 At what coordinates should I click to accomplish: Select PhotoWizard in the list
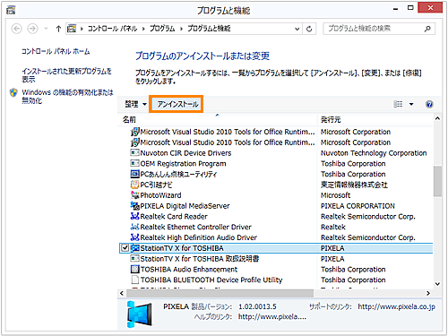point(160,195)
